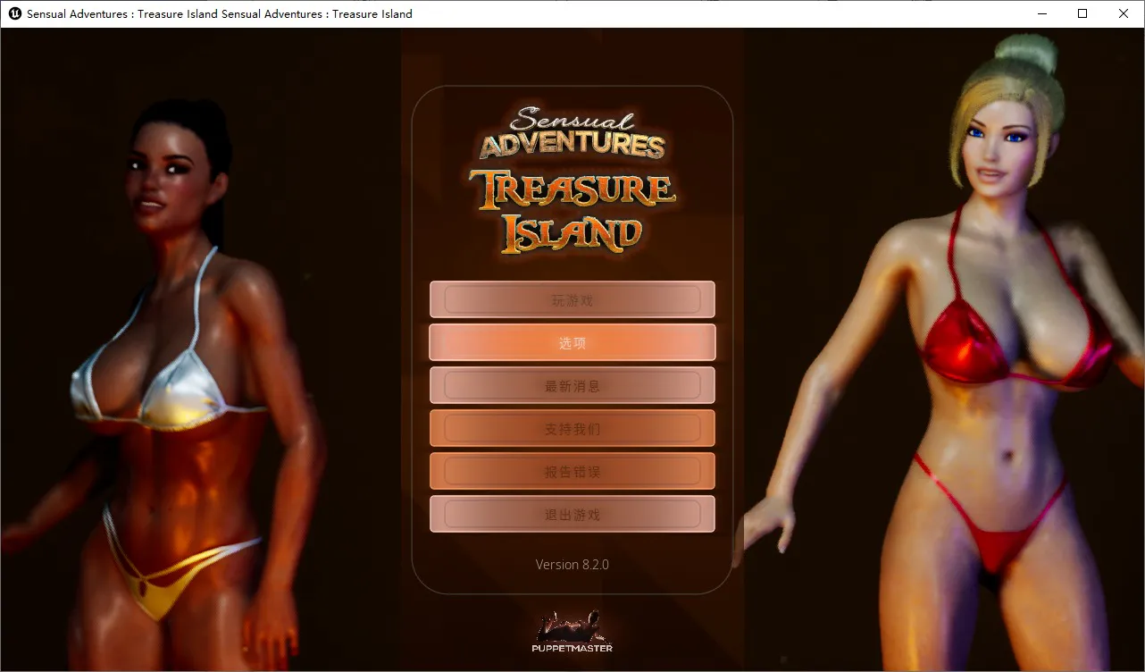Click the Version 8.2.0 label

(x=572, y=565)
